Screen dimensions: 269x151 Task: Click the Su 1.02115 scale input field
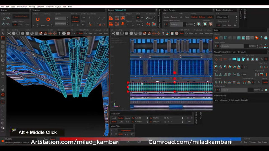[x=158, y=118]
